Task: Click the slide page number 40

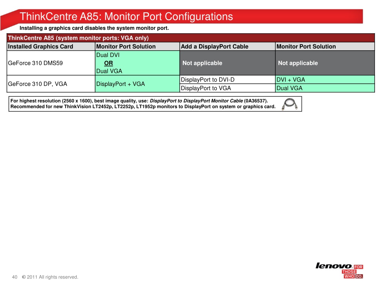Action: [15, 277]
